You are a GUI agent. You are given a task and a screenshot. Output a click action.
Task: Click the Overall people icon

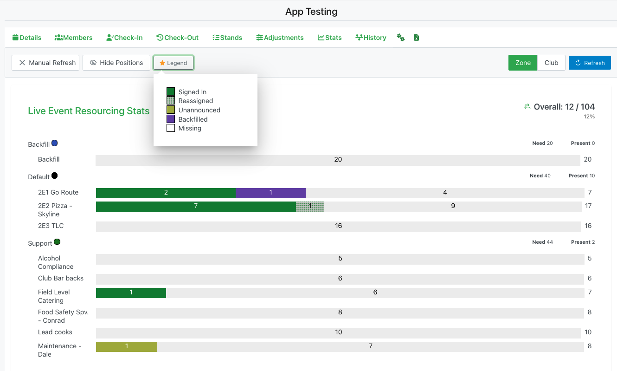pyautogui.click(x=527, y=107)
